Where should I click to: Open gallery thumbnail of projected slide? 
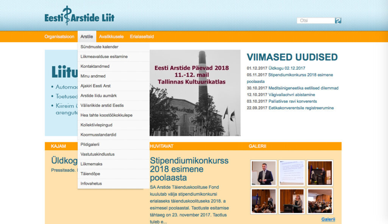coord(292,173)
